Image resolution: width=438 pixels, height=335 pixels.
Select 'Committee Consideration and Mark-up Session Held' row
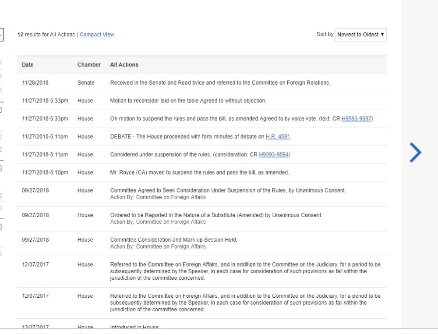pyautogui.click(x=173, y=240)
